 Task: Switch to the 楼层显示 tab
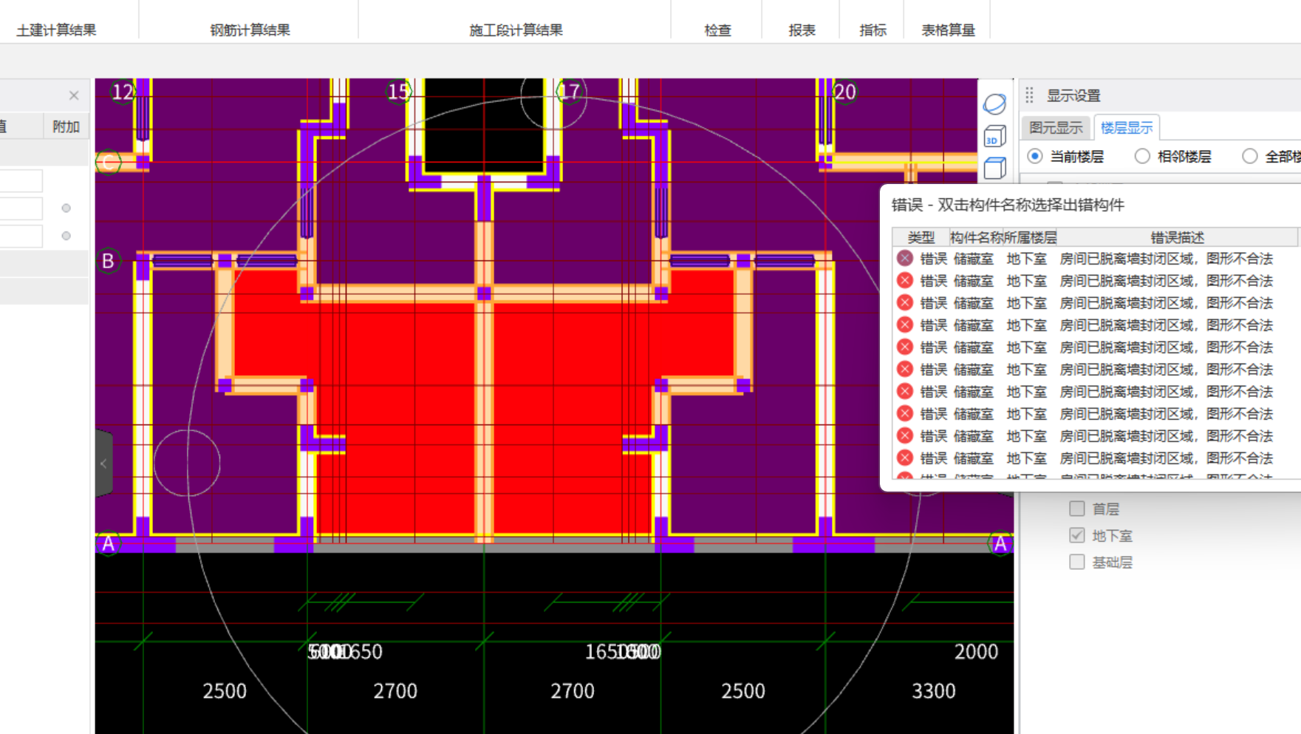(1127, 128)
